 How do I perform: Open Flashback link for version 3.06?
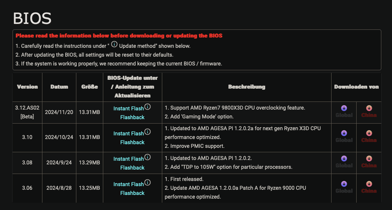pos(132,193)
